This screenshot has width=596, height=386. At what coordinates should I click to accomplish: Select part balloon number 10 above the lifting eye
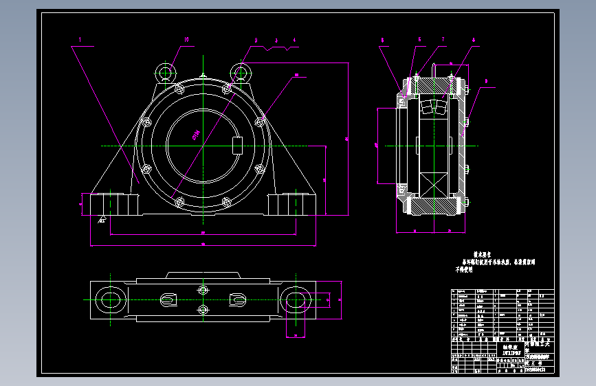[186, 40]
